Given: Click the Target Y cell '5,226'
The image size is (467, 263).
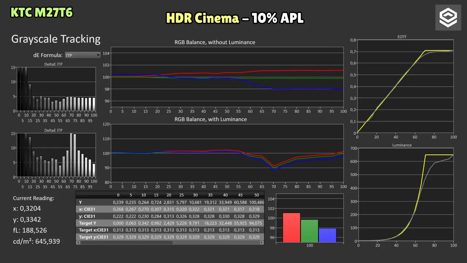Looking at the screenshot, I should (x=182, y=223).
